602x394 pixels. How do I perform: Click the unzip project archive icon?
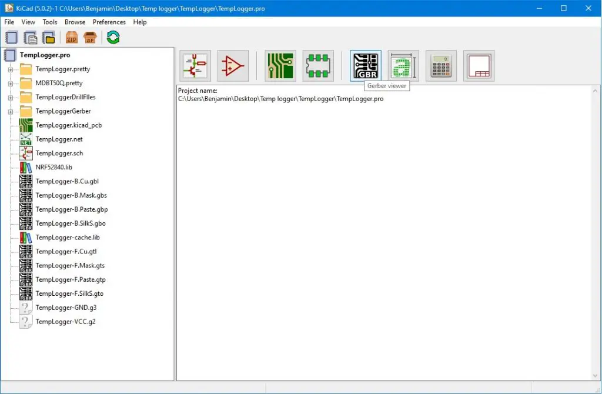pos(90,38)
